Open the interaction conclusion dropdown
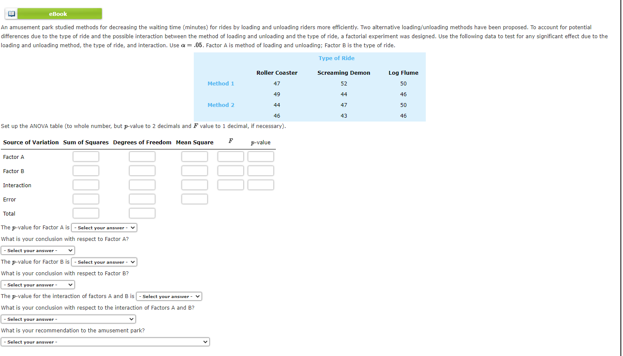623x356 pixels. pos(68,319)
